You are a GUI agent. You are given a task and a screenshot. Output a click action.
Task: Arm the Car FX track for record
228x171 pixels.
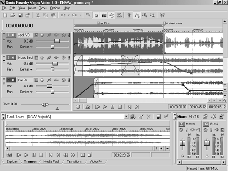[42, 80]
